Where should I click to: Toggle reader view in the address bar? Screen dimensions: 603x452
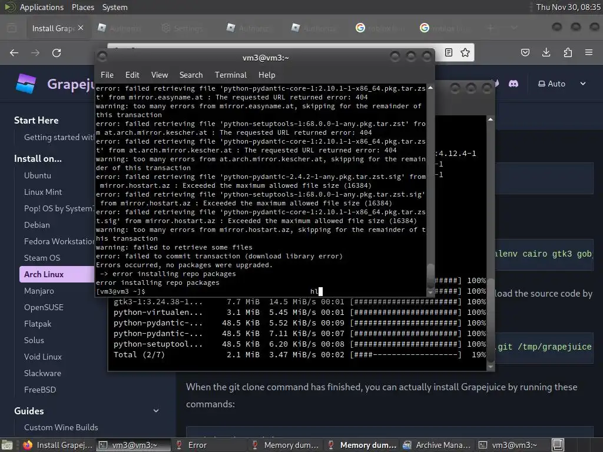pos(448,52)
